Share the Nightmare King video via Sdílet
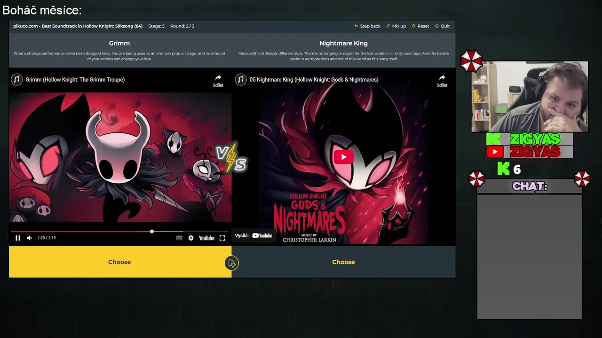The width and height of the screenshot is (602, 338). [442, 81]
